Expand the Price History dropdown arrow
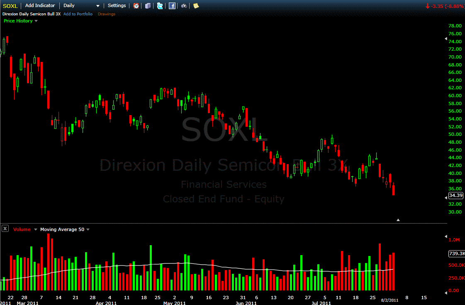Viewport: 465px width, 305px height. coord(36,21)
